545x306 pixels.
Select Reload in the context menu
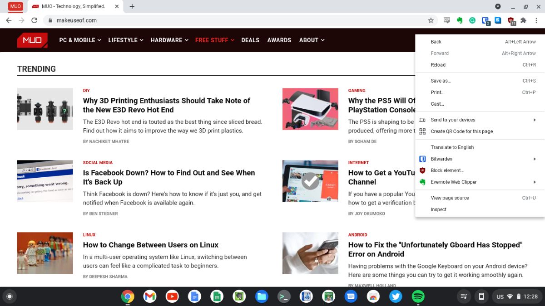click(x=480, y=65)
